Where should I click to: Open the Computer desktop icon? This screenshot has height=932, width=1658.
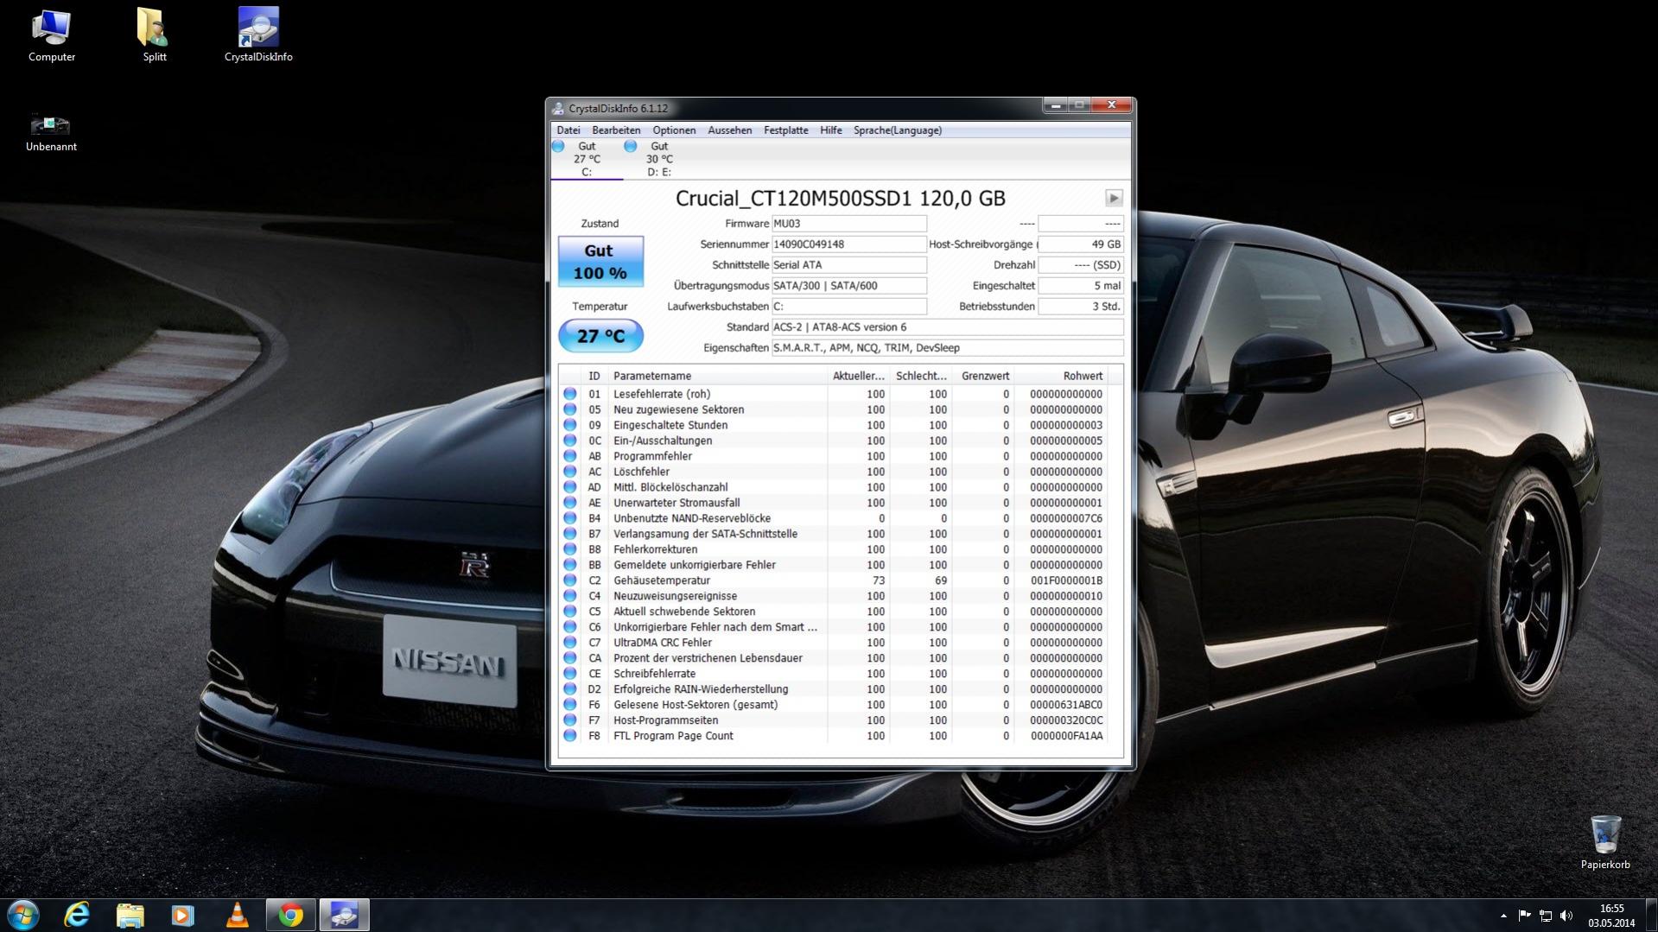pyautogui.click(x=51, y=35)
